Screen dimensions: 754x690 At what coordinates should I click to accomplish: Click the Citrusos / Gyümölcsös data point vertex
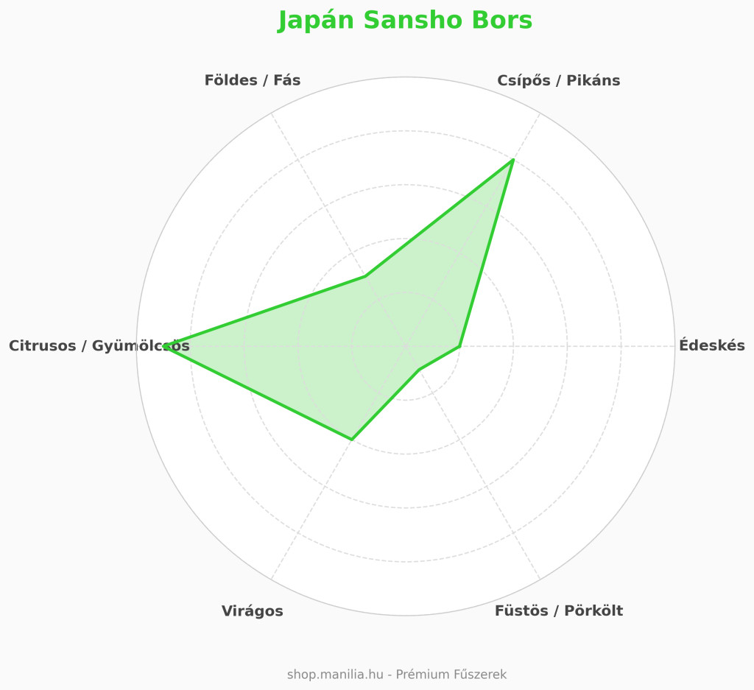169,346
